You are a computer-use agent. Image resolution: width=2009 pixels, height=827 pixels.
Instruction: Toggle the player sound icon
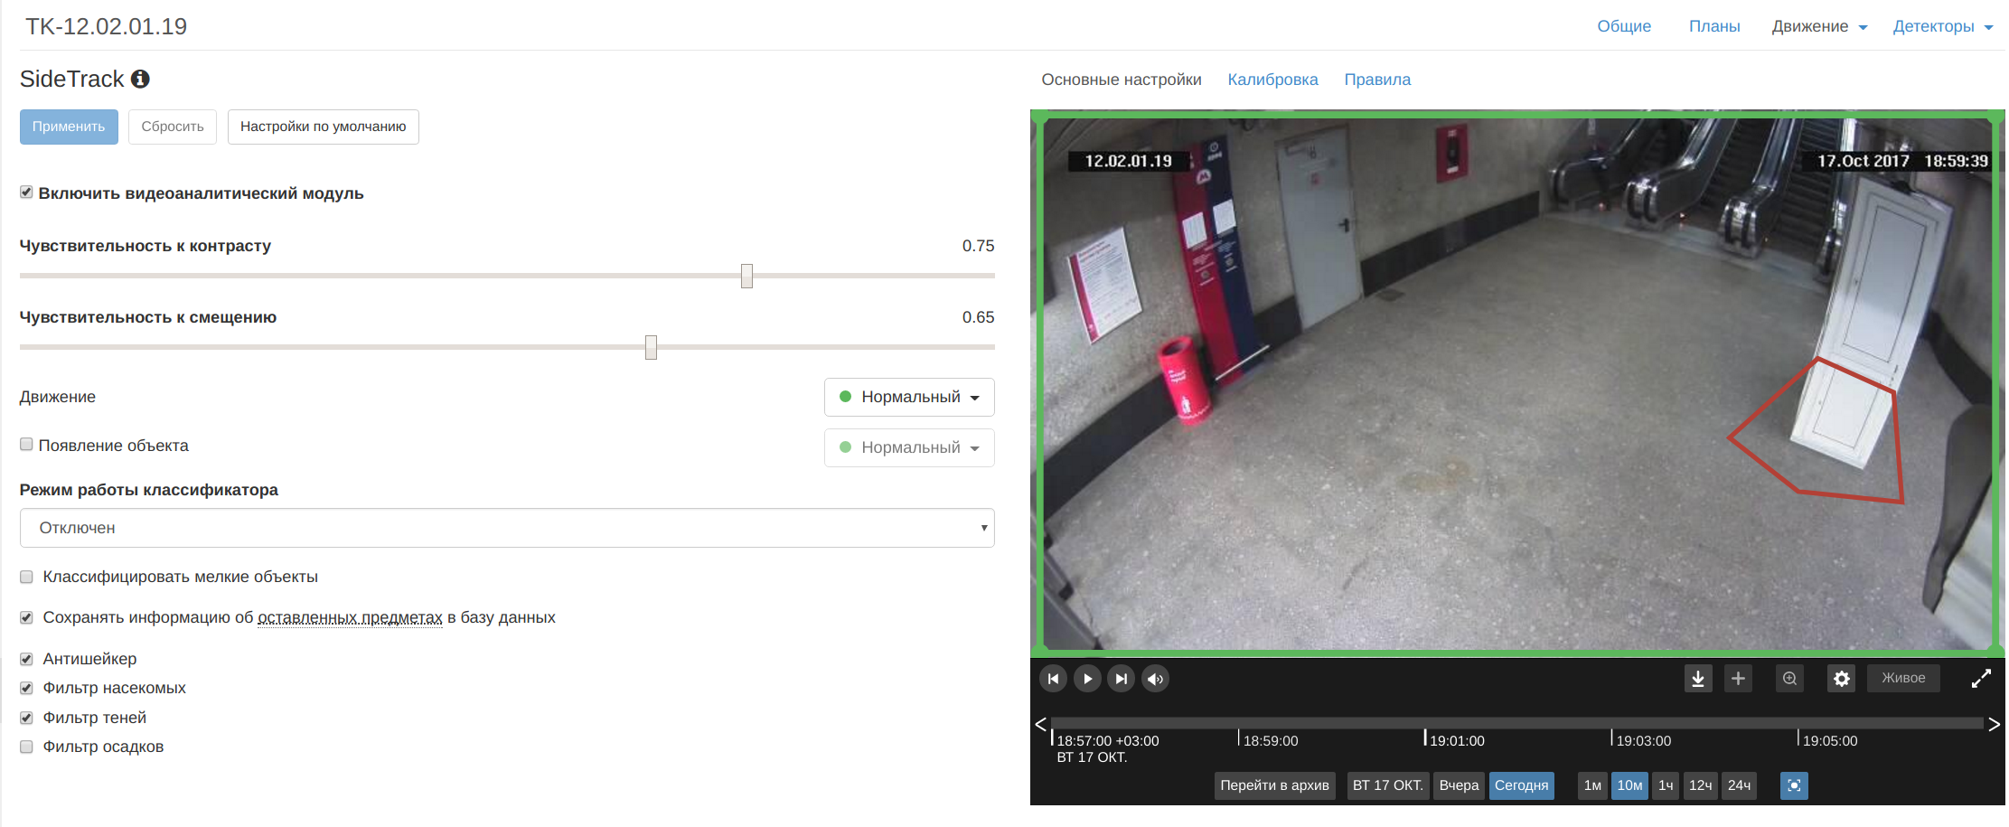click(1156, 679)
